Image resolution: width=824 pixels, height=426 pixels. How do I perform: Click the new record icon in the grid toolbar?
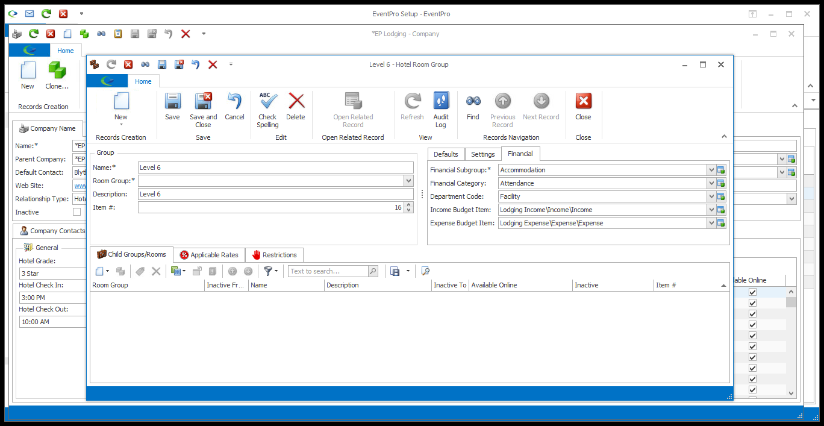[x=99, y=271]
